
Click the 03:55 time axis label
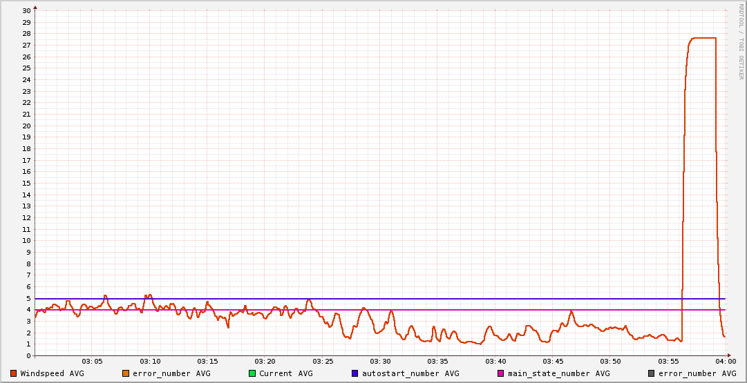(x=668, y=362)
